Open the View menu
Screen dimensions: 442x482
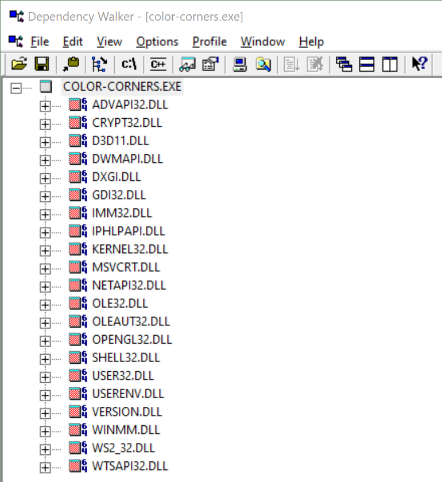tap(110, 41)
